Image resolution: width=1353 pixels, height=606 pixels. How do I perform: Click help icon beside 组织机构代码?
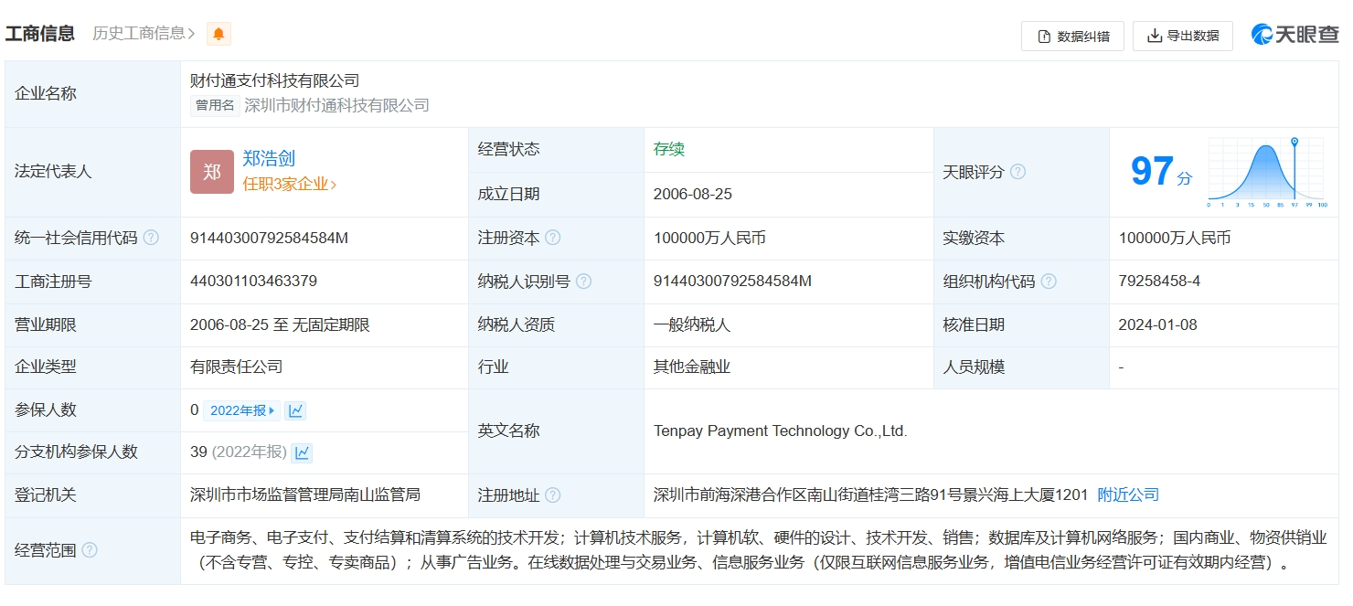[x=1049, y=282]
